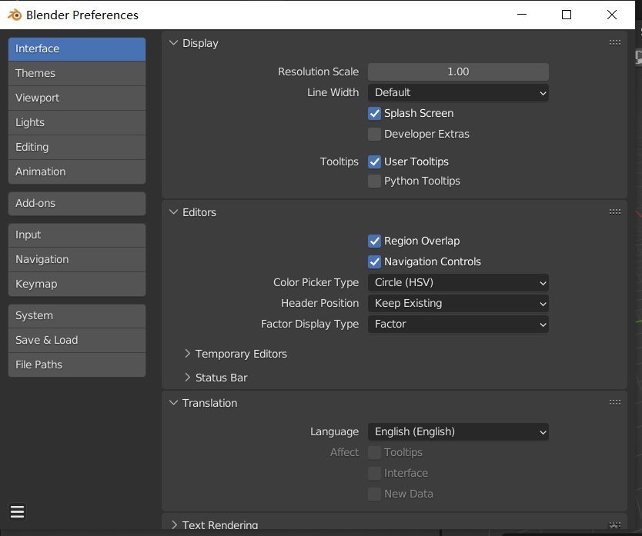642x536 pixels.
Task: Enable Python Tooltips checkbox
Action: tap(375, 181)
